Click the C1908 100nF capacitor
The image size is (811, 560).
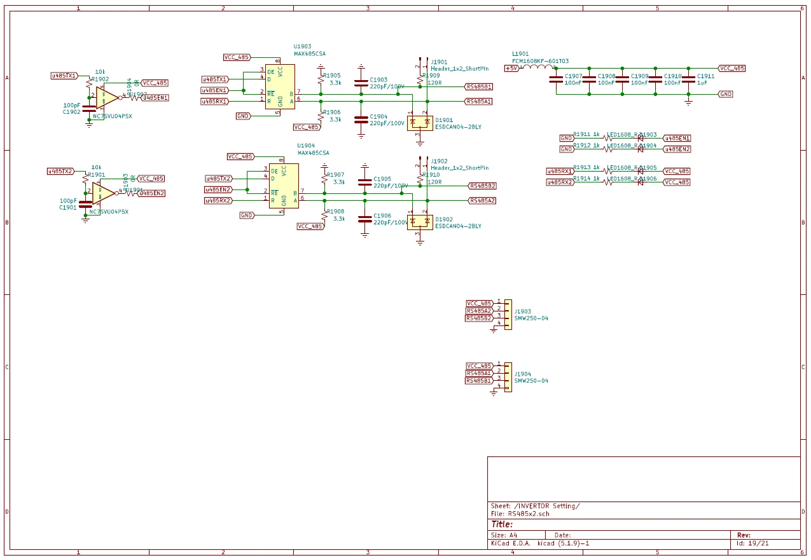tap(589, 79)
